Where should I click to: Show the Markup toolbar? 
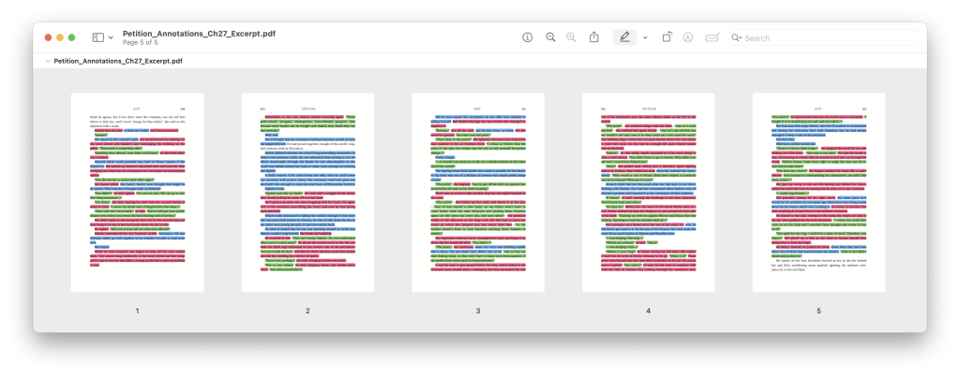point(688,37)
